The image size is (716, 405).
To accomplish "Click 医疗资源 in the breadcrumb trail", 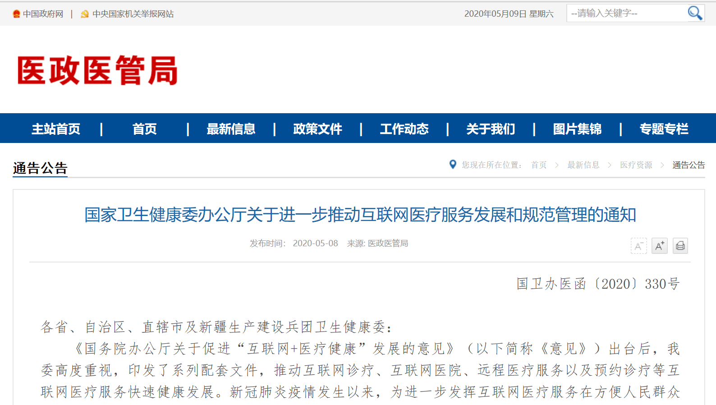I will [x=636, y=165].
